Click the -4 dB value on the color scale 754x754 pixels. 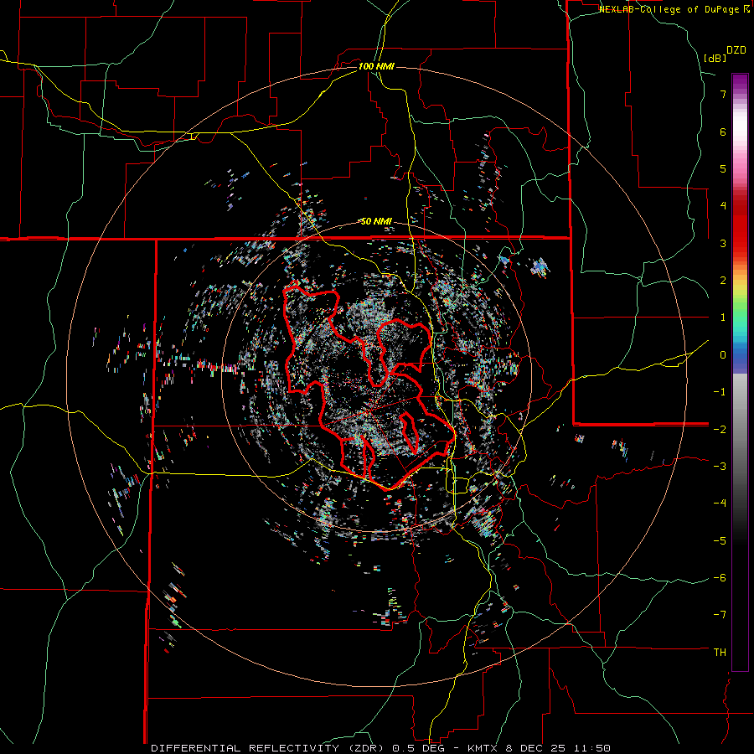tap(720, 504)
